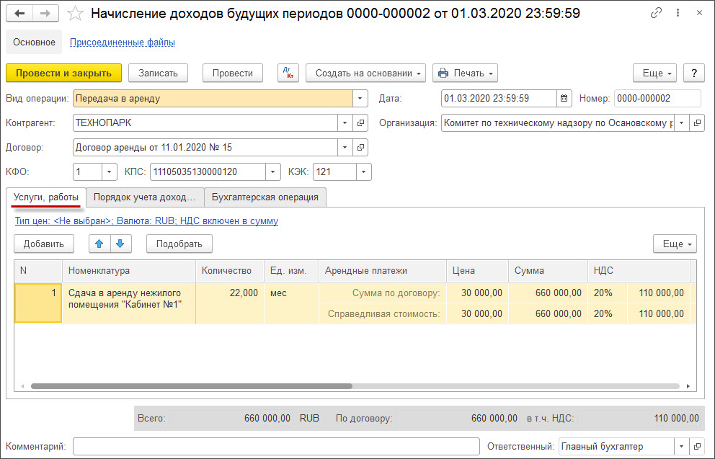Move table row up
Screen dimensions: 715x459
coord(99,244)
